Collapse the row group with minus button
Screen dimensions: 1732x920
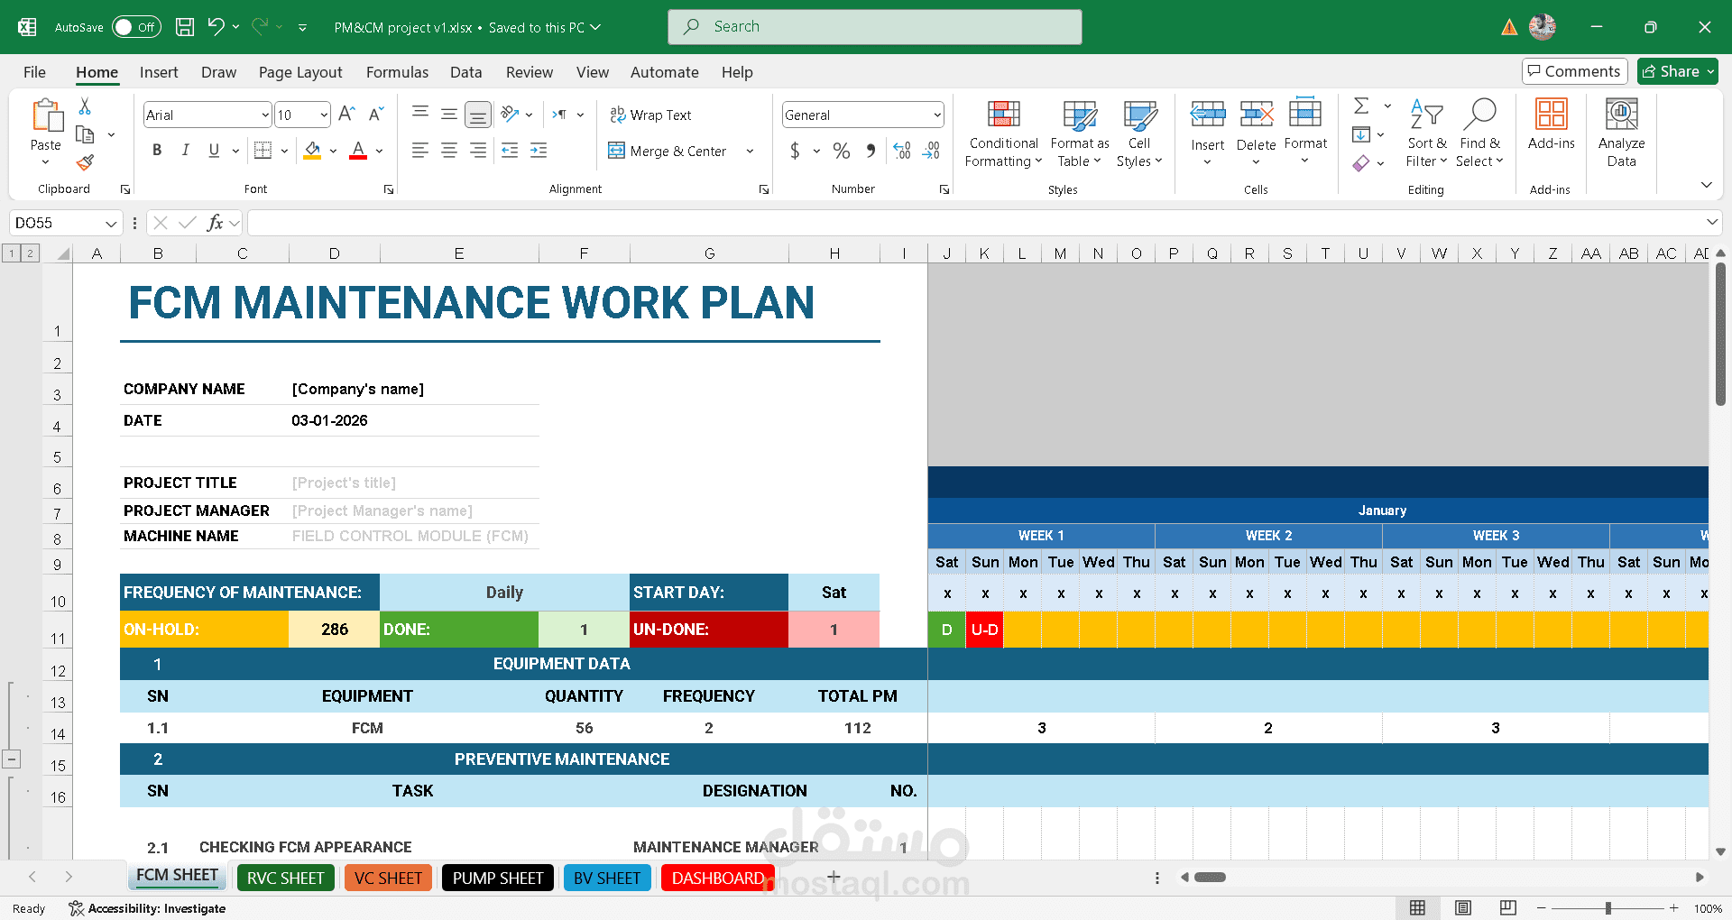(12, 759)
